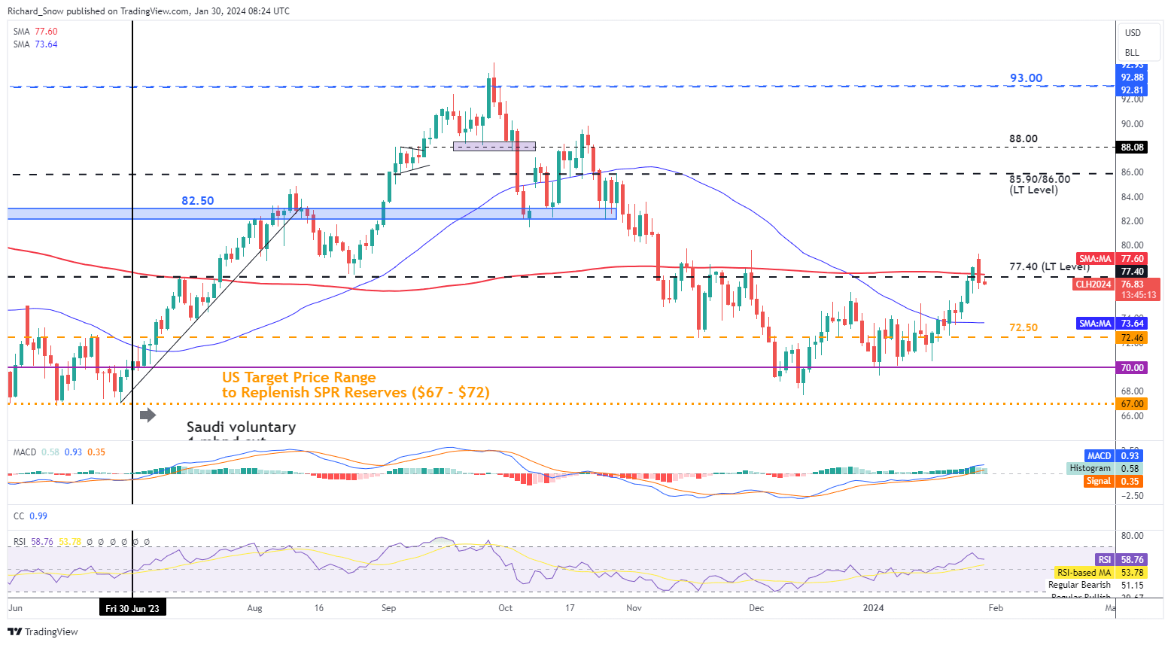Screen dimensions: 1171x645
Task: Click the BLL unit label
Action: [1132, 53]
